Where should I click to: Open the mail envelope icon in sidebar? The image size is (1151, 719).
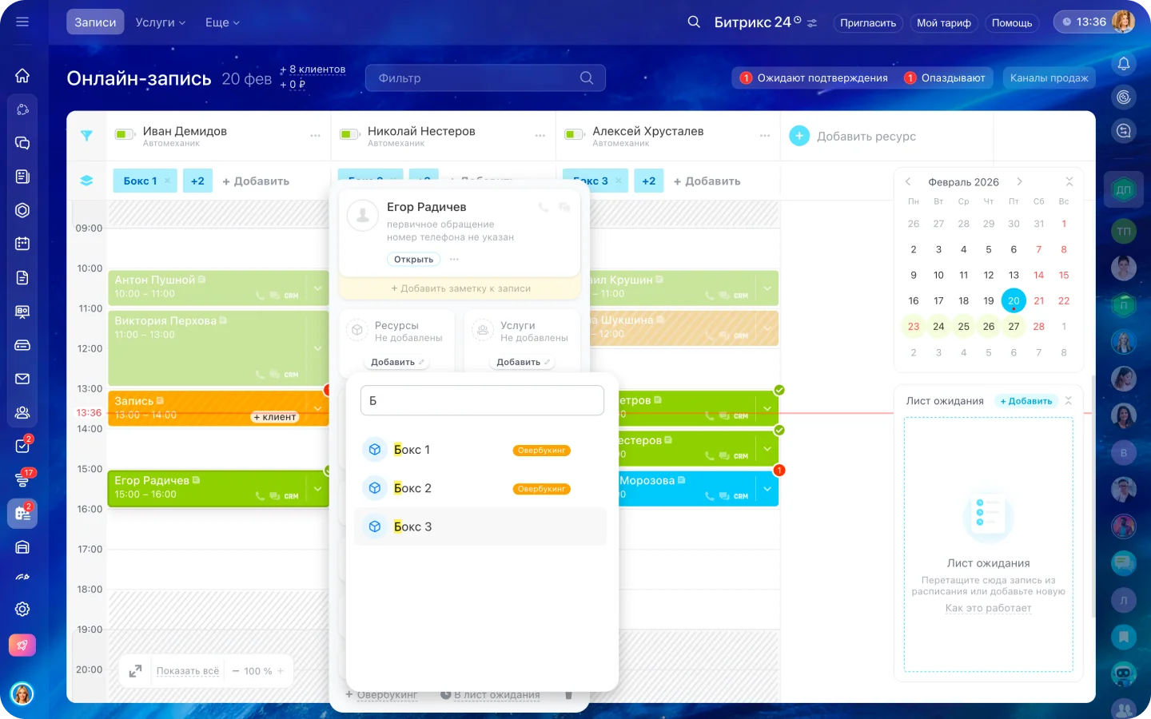click(x=22, y=379)
